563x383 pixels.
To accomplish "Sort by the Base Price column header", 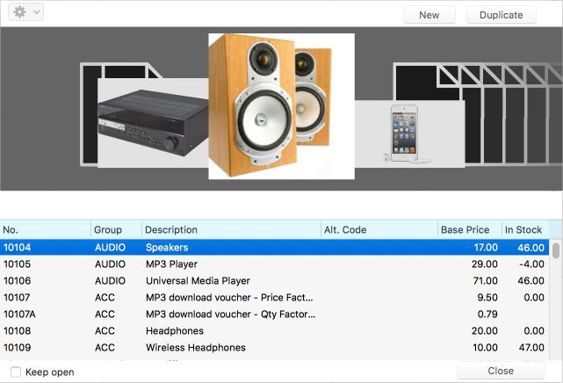I will [x=470, y=230].
